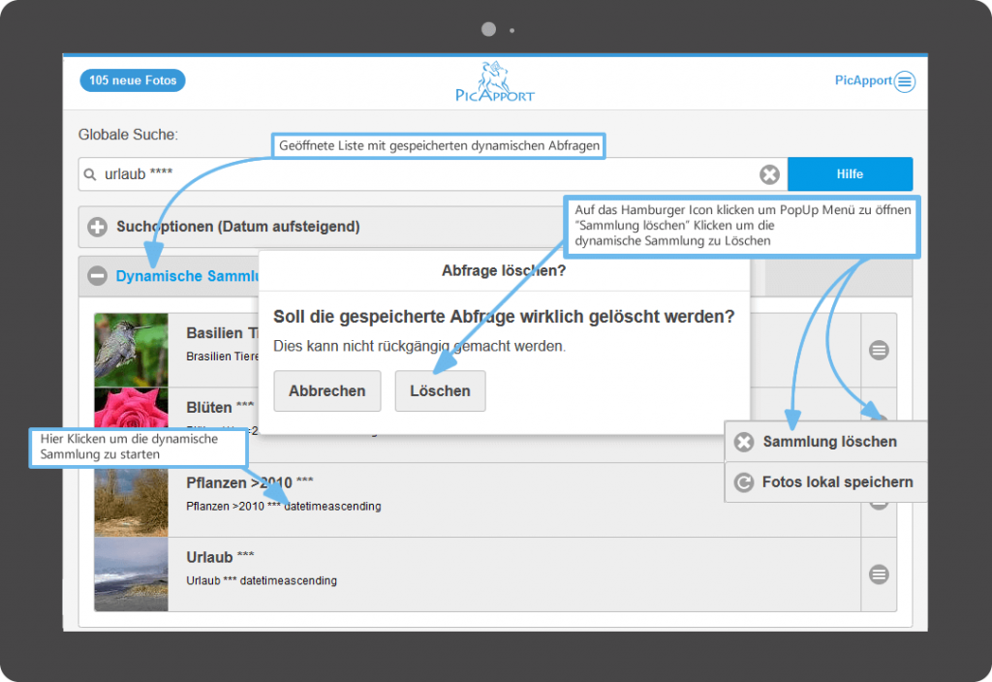Screen dimensions: 992x682
Task: Focus the global search input field
Action: click(426, 174)
